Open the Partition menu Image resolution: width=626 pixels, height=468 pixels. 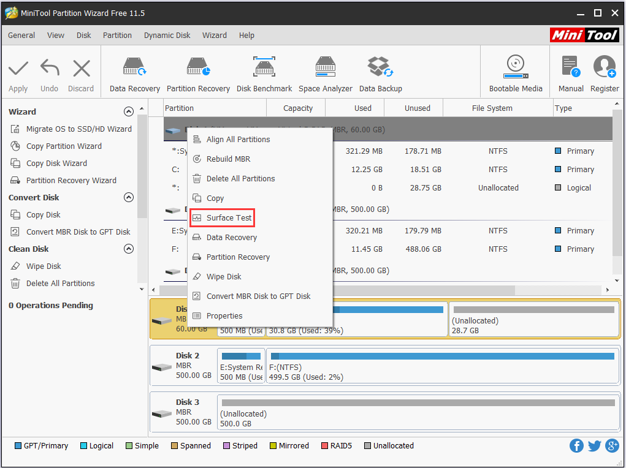[117, 35]
